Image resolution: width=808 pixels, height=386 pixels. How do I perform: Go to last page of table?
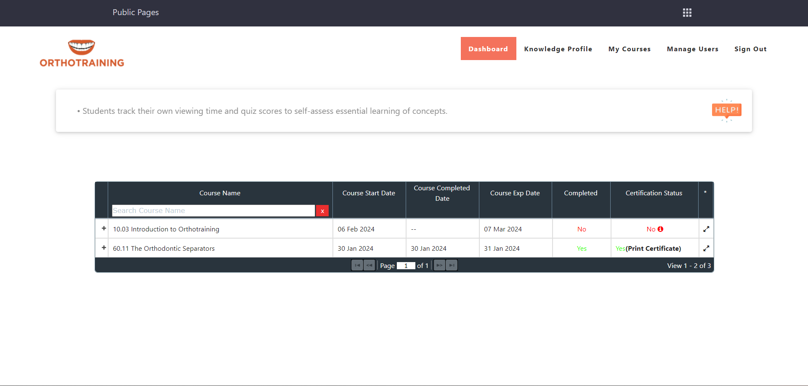coord(452,265)
